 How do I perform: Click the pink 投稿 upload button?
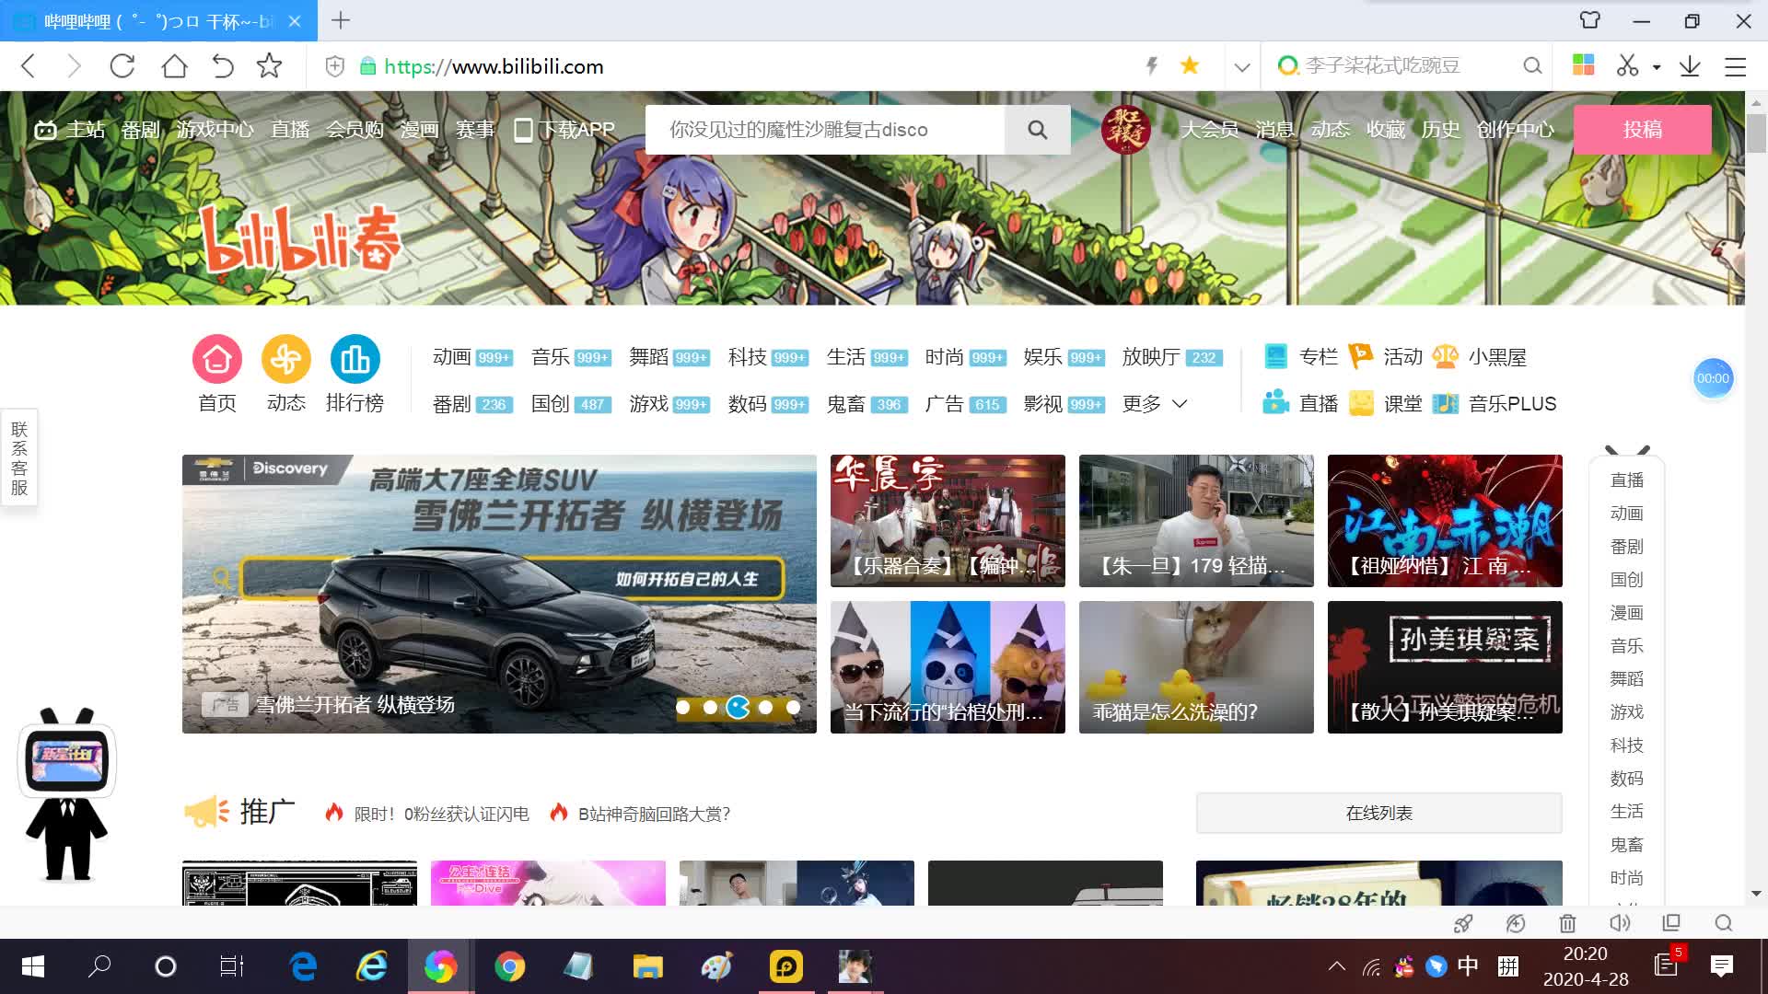pos(1642,130)
